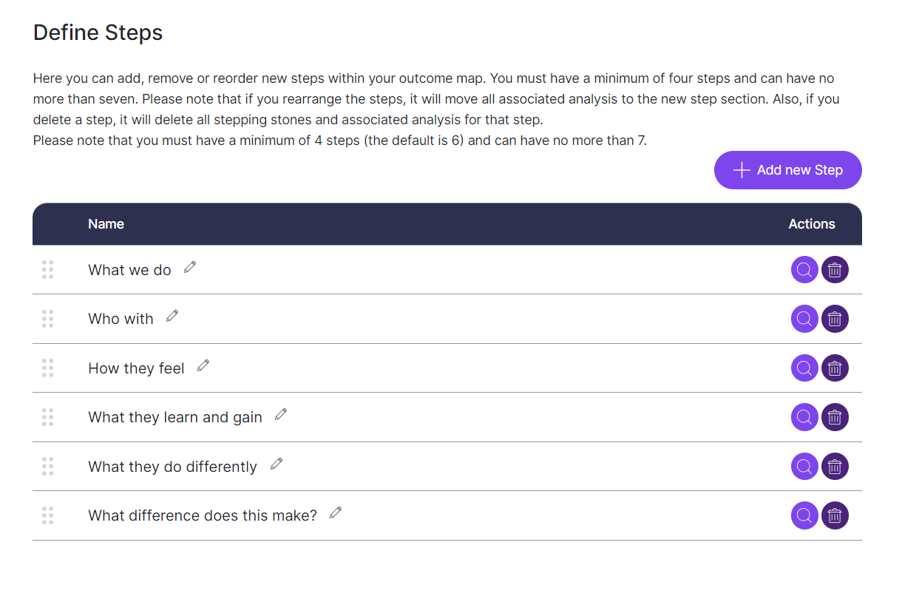Click the drag handle for 'What they do differently'
Image resolution: width=902 pixels, height=602 pixels.
coord(48,467)
